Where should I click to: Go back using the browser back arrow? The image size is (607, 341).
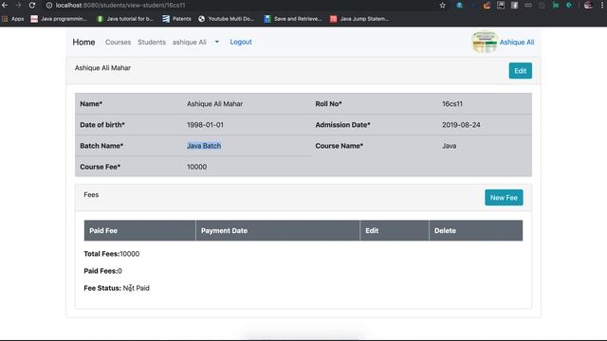coord(5,5)
